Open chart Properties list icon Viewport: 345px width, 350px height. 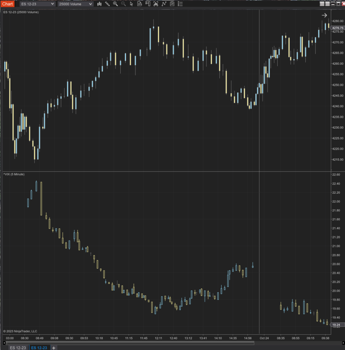(180, 4)
